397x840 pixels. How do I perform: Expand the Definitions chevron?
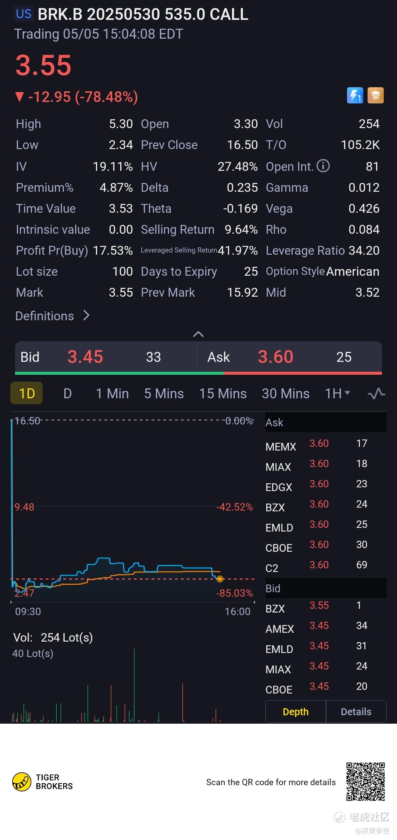click(x=86, y=315)
